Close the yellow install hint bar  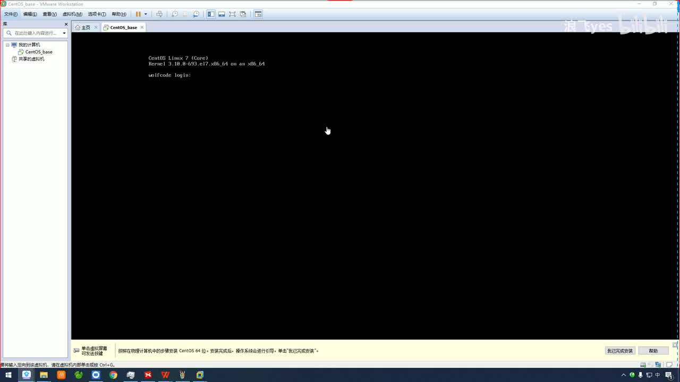click(x=675, y=345)
